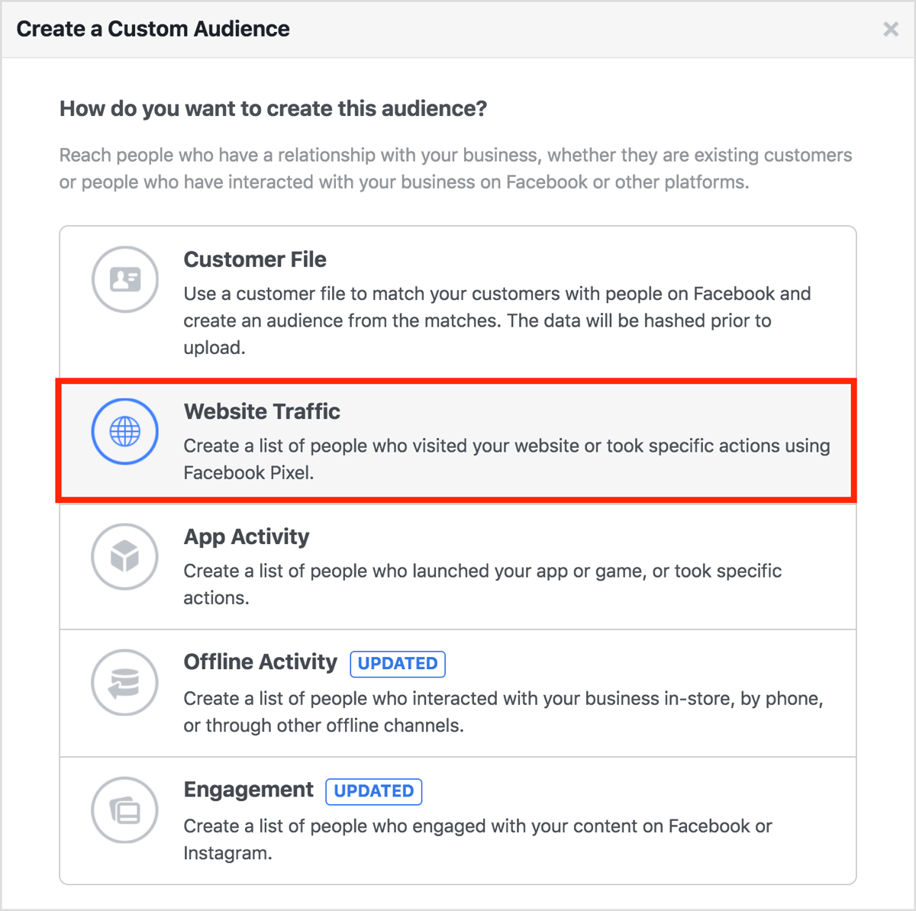Image resolution: width=916 pixels, height=911 pixels.
Task: Open the Engagement audience option
Action: (458, 820)
